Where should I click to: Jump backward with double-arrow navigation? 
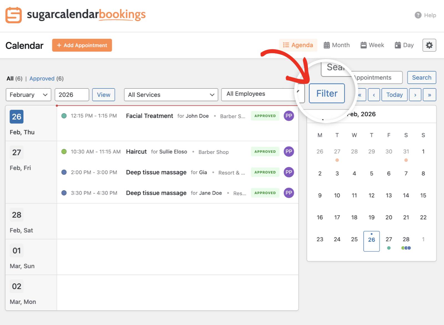[360, 95]
